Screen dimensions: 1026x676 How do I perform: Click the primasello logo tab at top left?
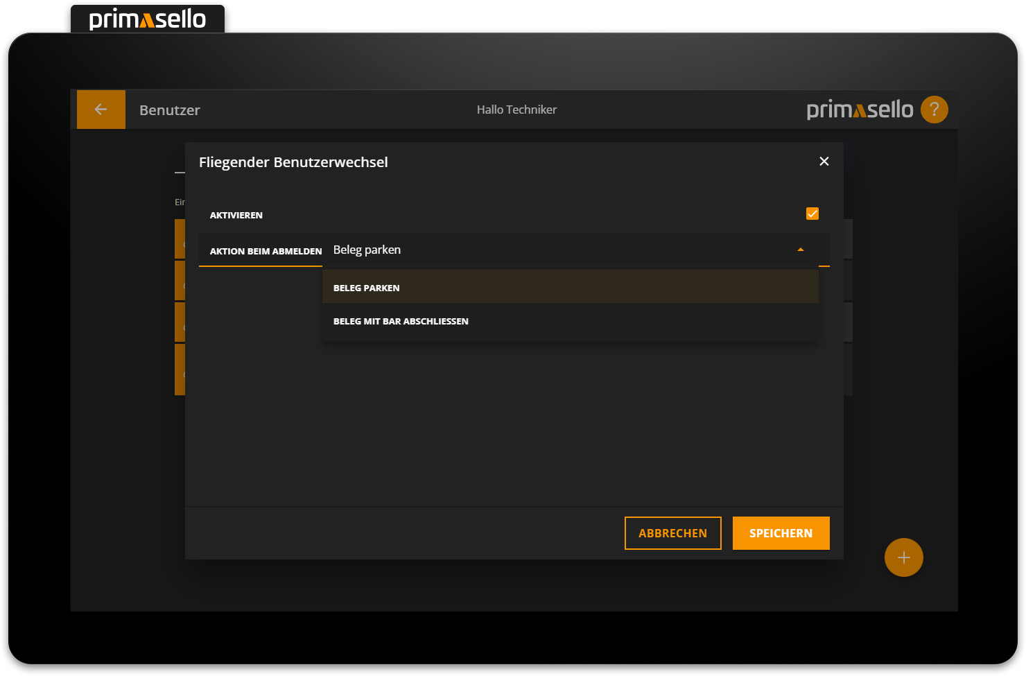[148, 19]
